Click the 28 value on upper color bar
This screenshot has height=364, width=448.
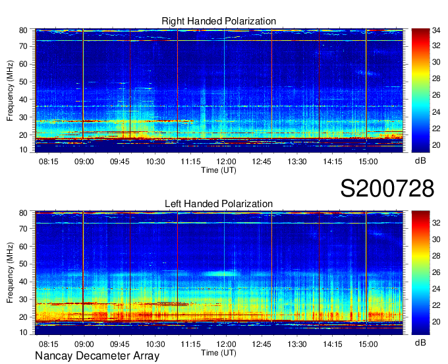click(436, 78)
